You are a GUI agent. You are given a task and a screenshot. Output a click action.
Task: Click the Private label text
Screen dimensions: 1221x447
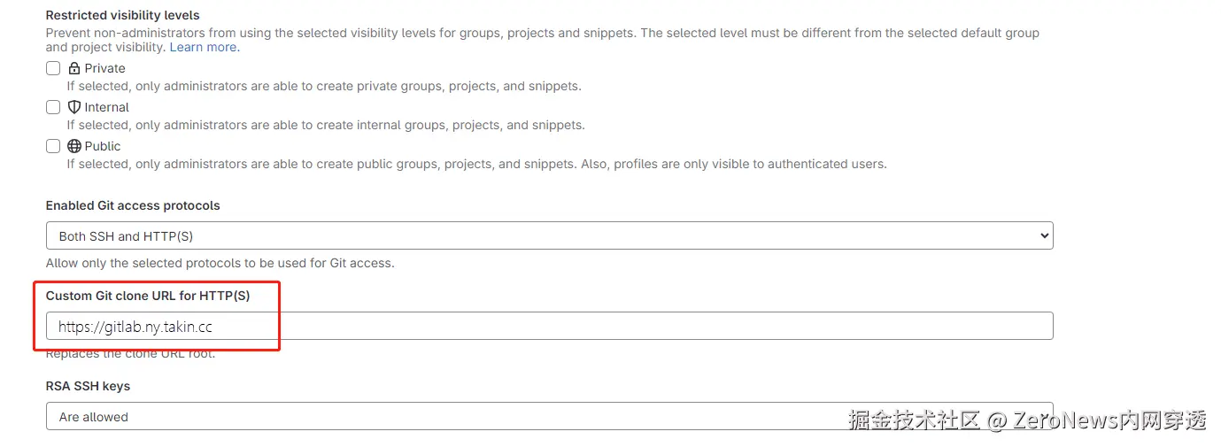pos(104,68)
